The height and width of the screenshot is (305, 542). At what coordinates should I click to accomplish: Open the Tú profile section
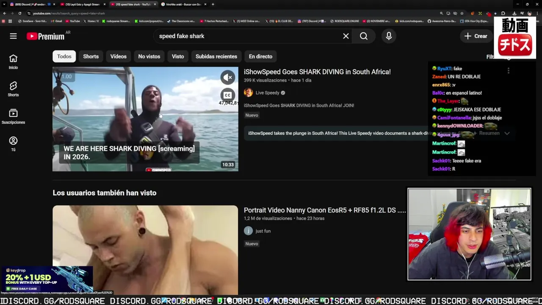13,144
